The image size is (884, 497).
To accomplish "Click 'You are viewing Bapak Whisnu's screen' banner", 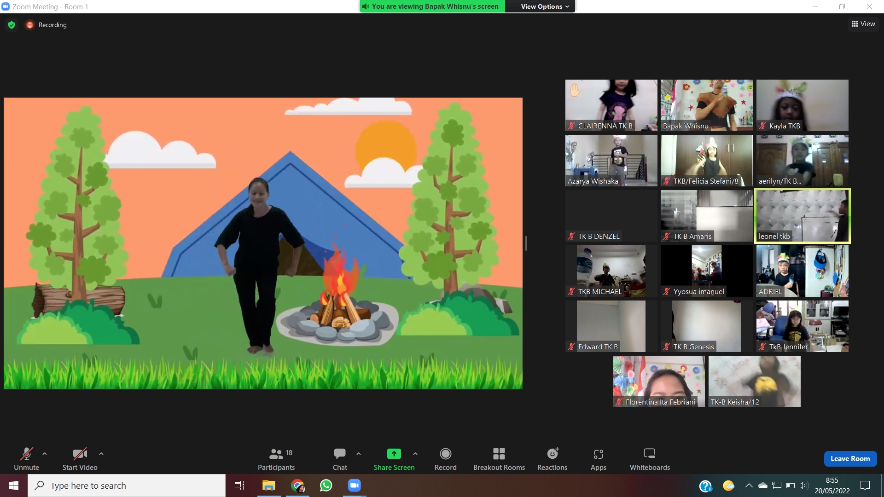I will tap(432, 6).
